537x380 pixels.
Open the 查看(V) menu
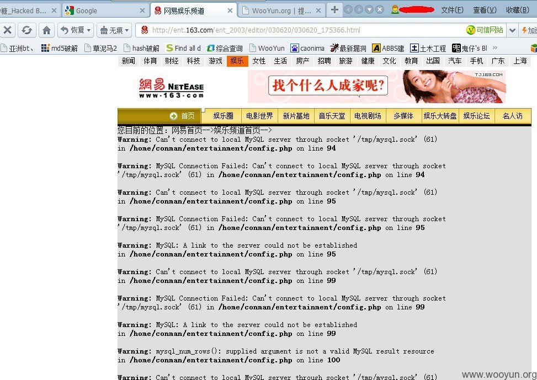coord(485,10)
